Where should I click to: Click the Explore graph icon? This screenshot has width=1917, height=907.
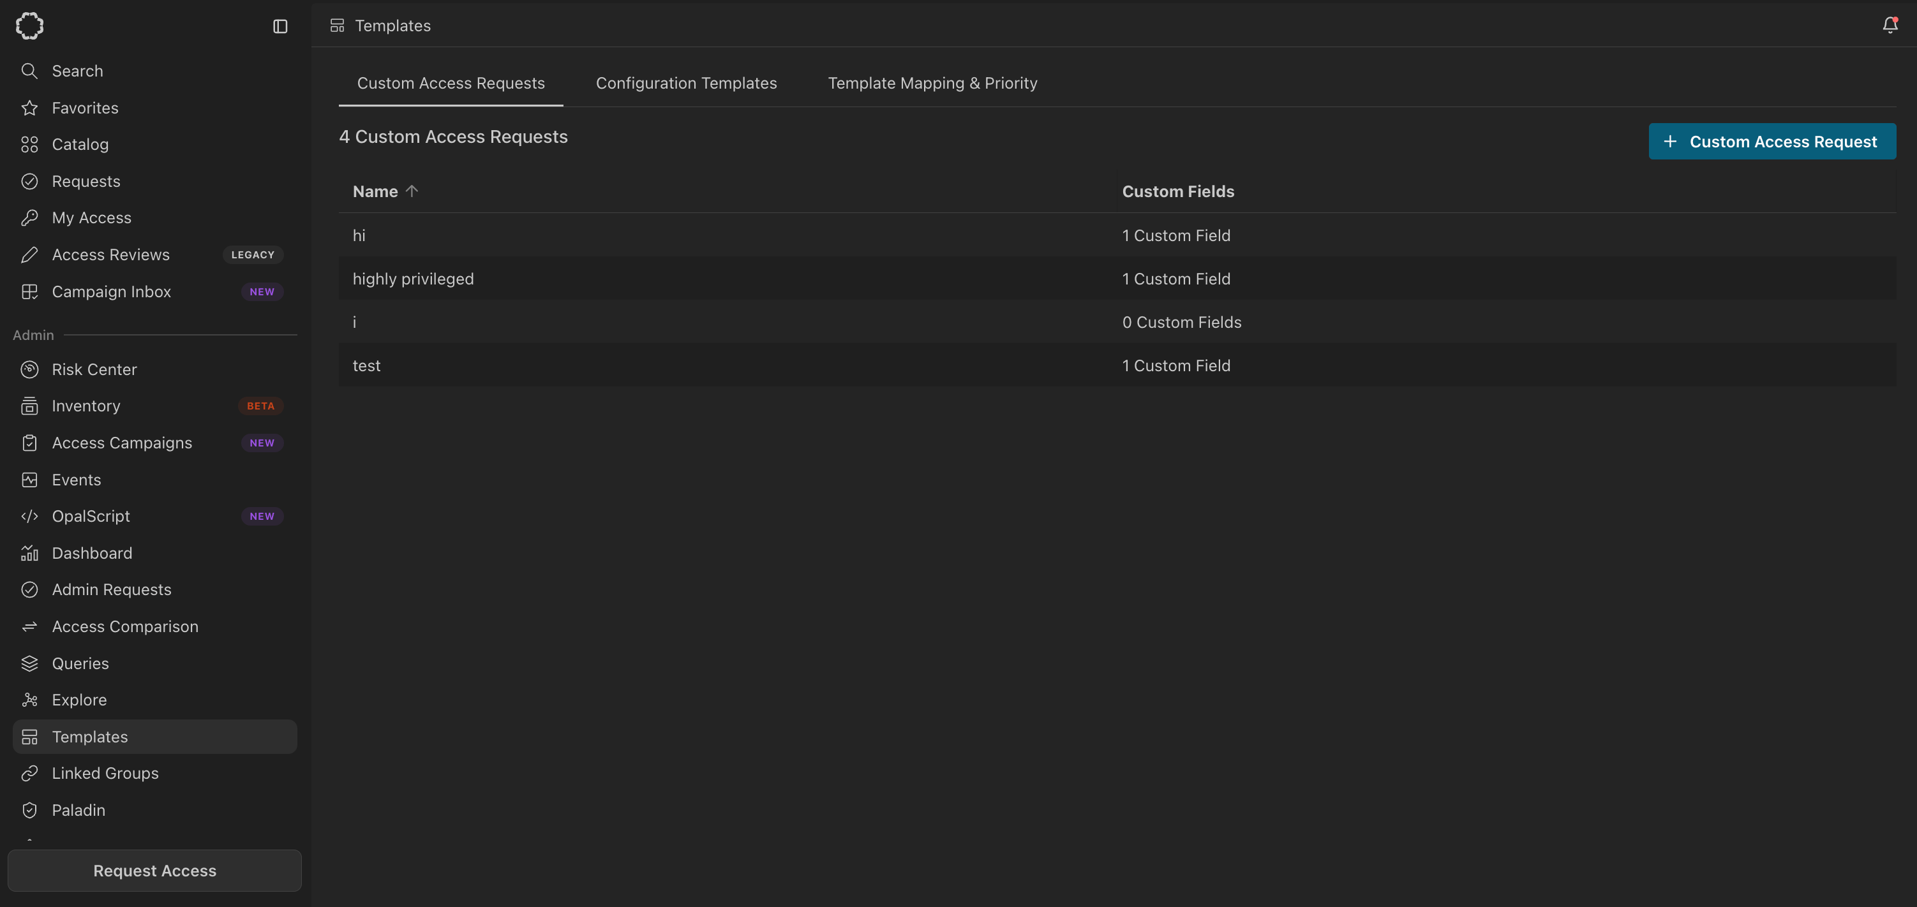pyautogui.click(x=30, y=700)
